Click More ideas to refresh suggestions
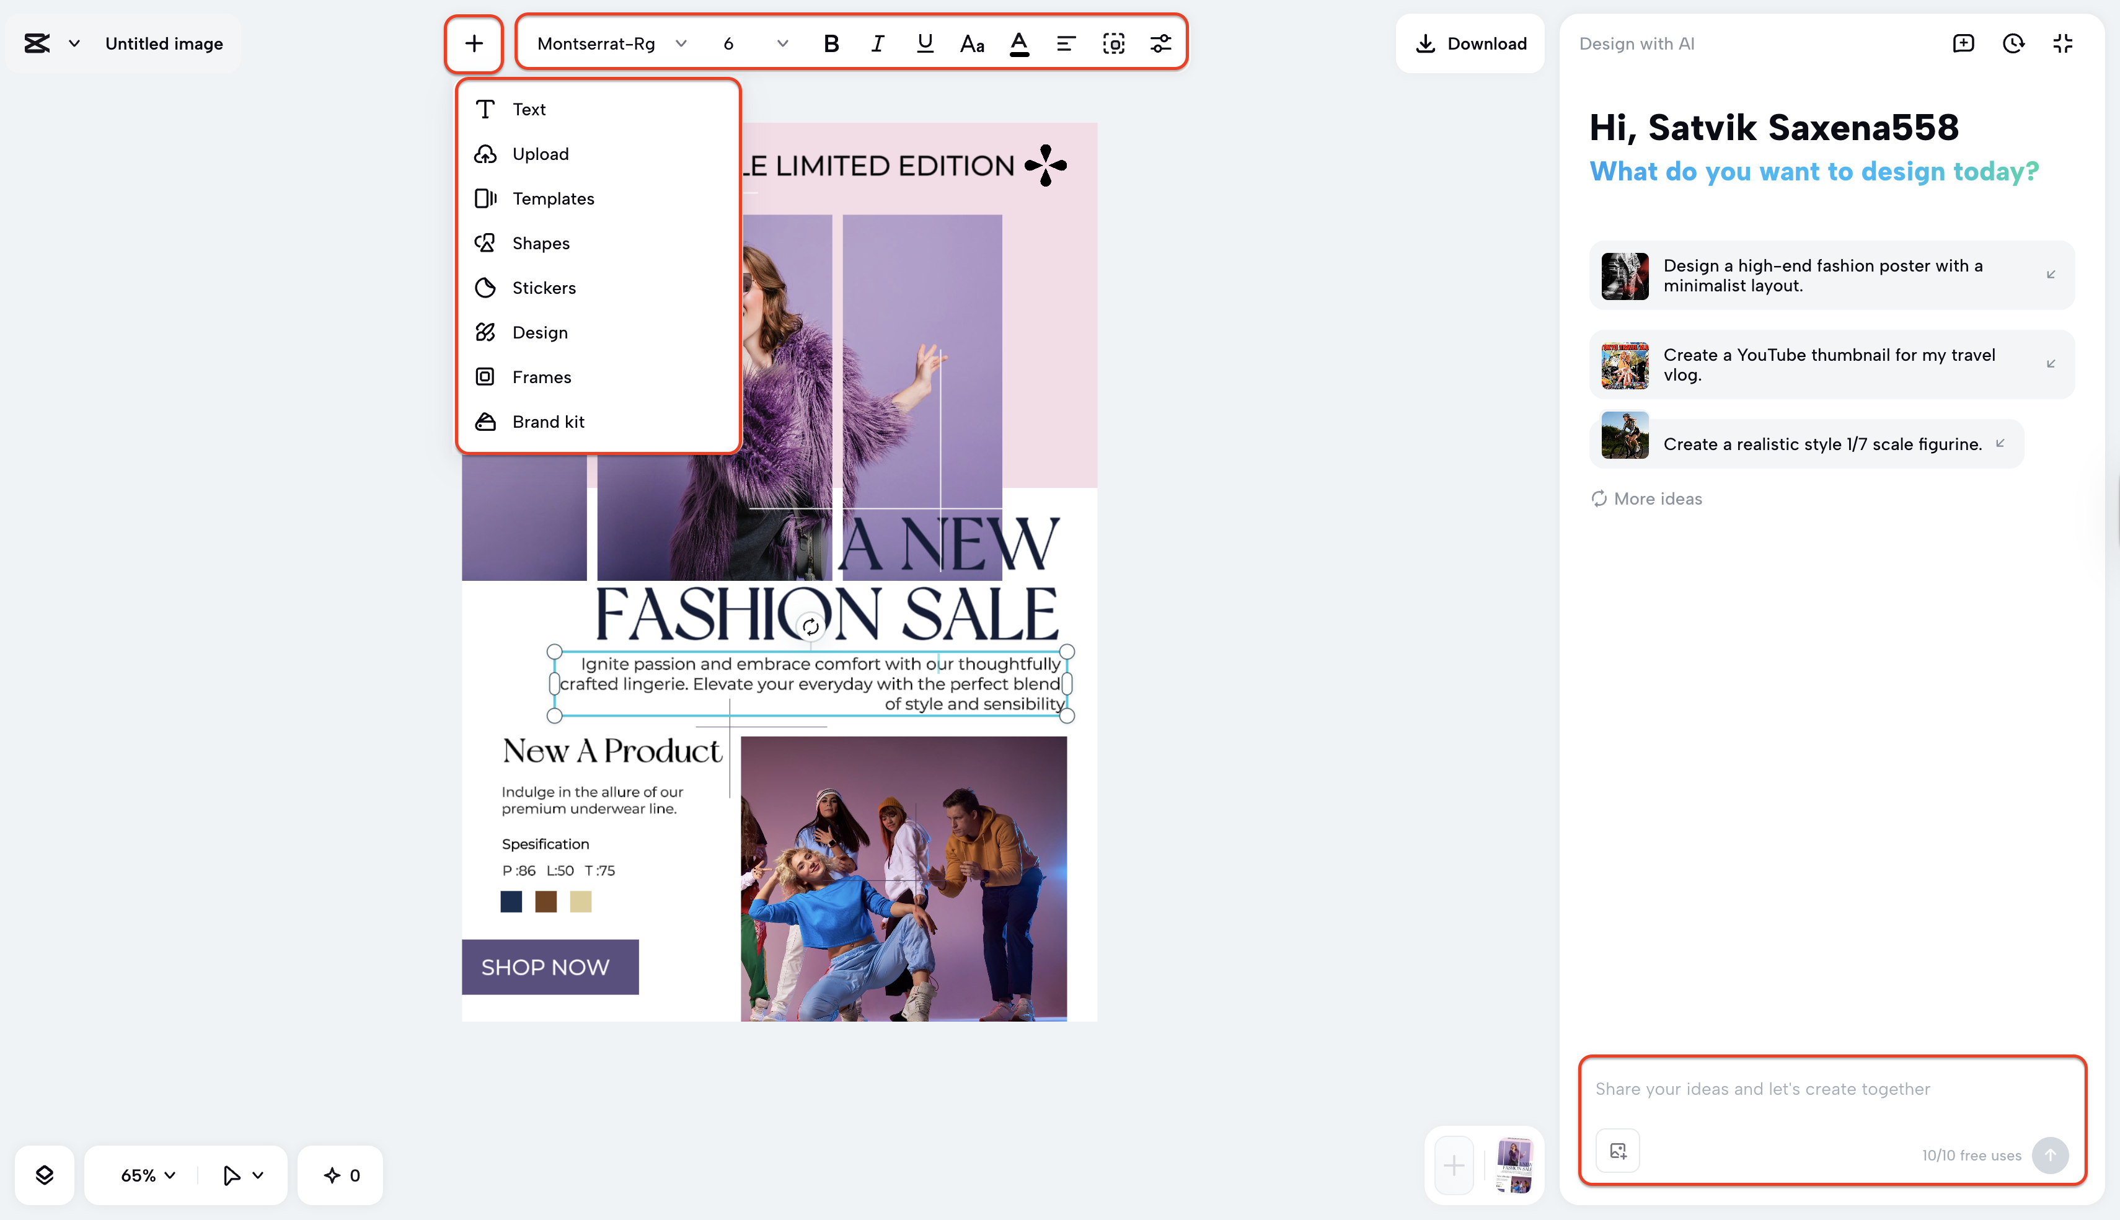This screenshot has width=2120, height=1220. pyautogui.click(x=1645, y=498)
